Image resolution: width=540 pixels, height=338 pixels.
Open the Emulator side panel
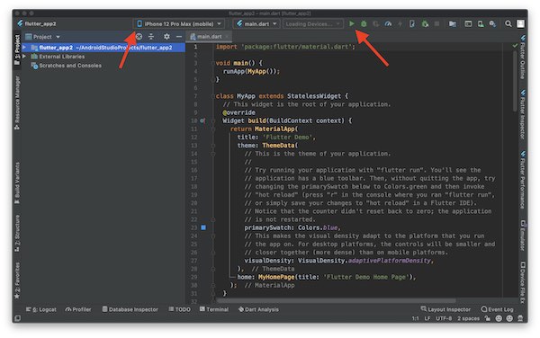point(522,236)
